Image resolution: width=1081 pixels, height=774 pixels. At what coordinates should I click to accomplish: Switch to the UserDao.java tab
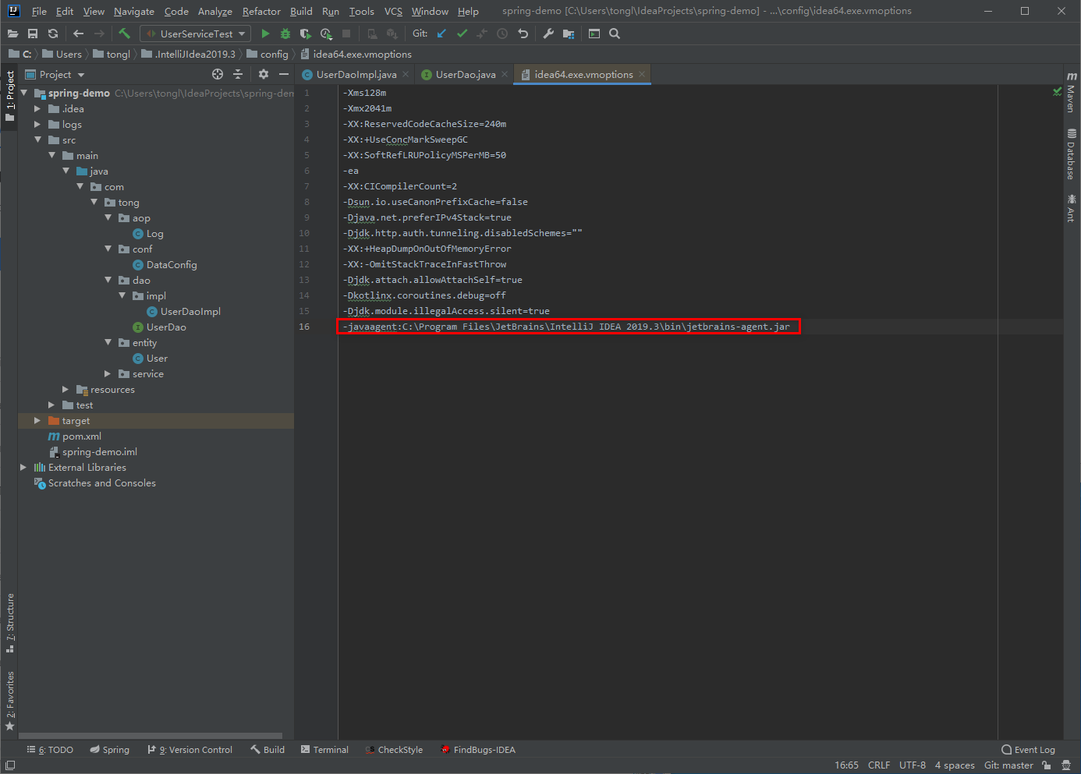click(465, 74)
